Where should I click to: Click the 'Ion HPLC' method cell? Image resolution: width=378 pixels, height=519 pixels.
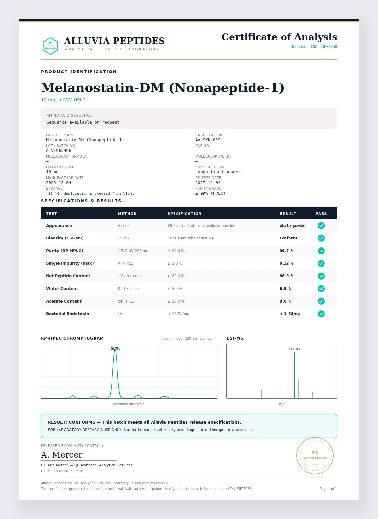(126, 301)
